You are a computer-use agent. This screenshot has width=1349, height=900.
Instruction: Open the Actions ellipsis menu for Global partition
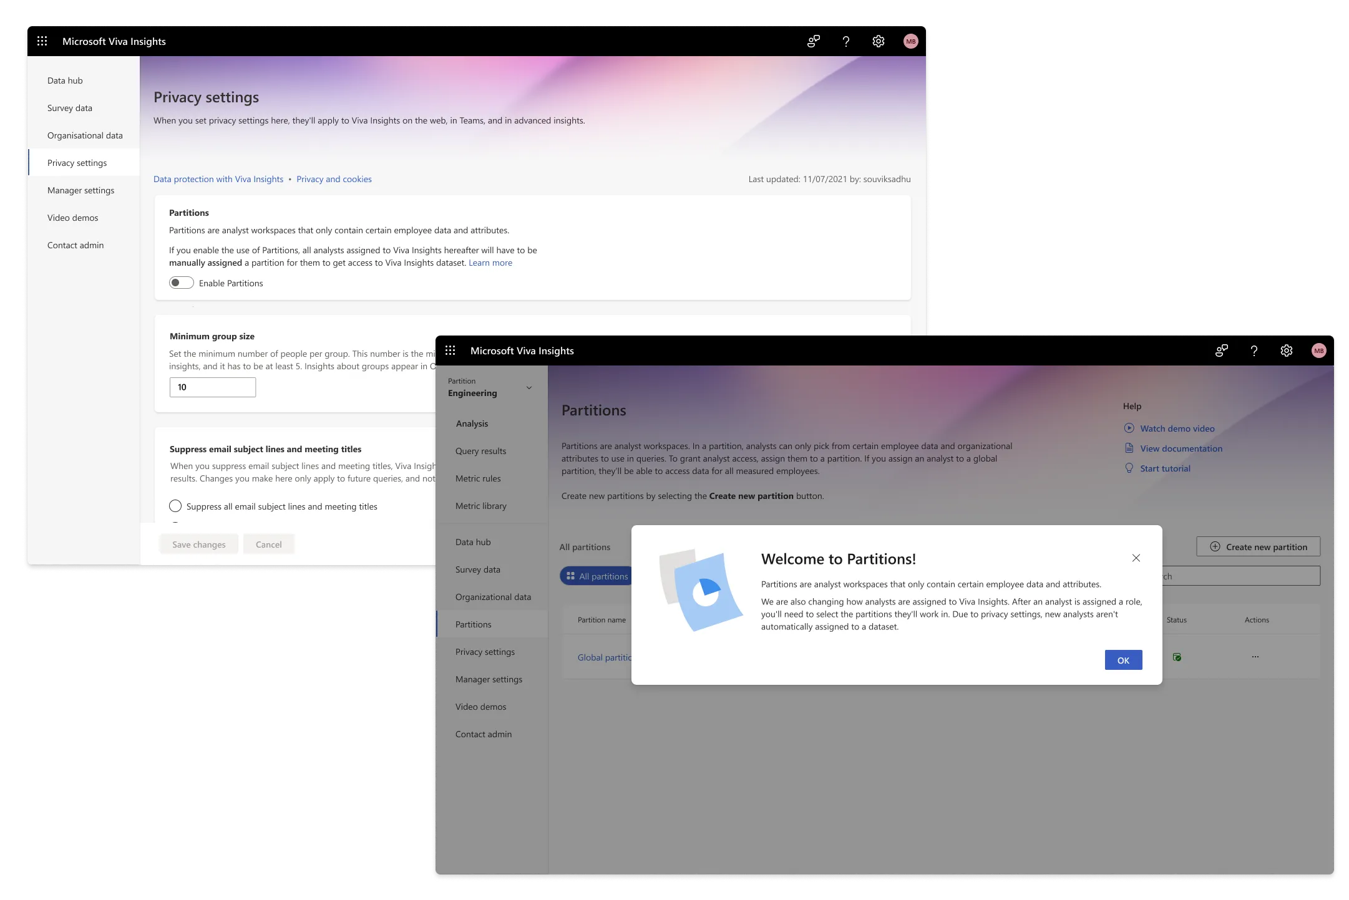(1255, 656)
